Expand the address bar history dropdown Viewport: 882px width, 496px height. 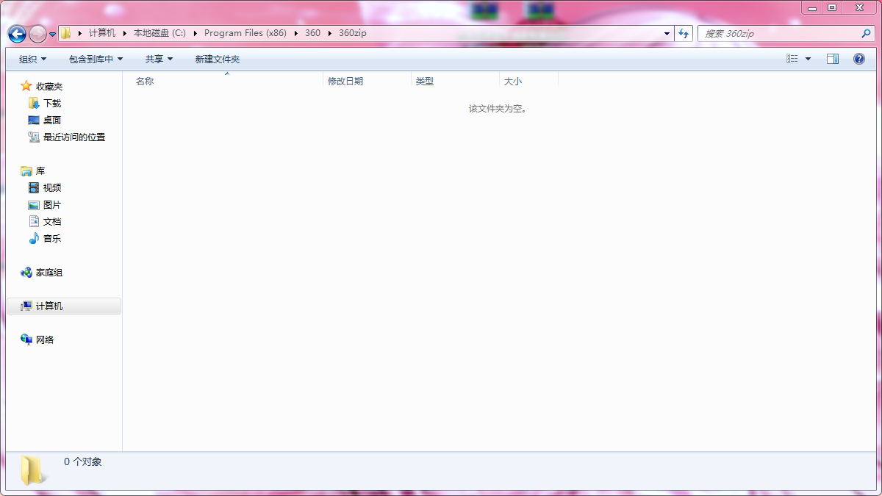666,33
